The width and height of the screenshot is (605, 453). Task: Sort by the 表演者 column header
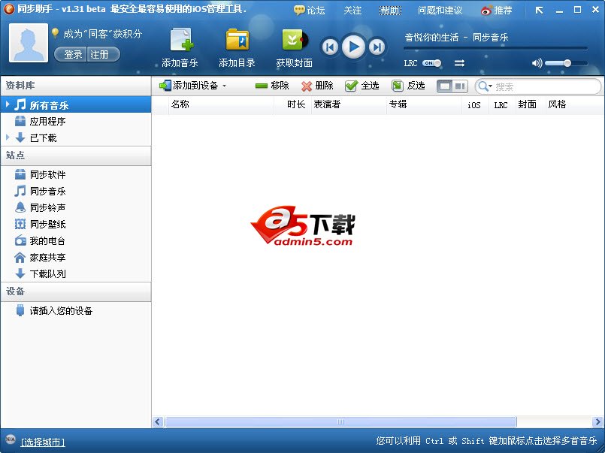[x=349, y=105]
